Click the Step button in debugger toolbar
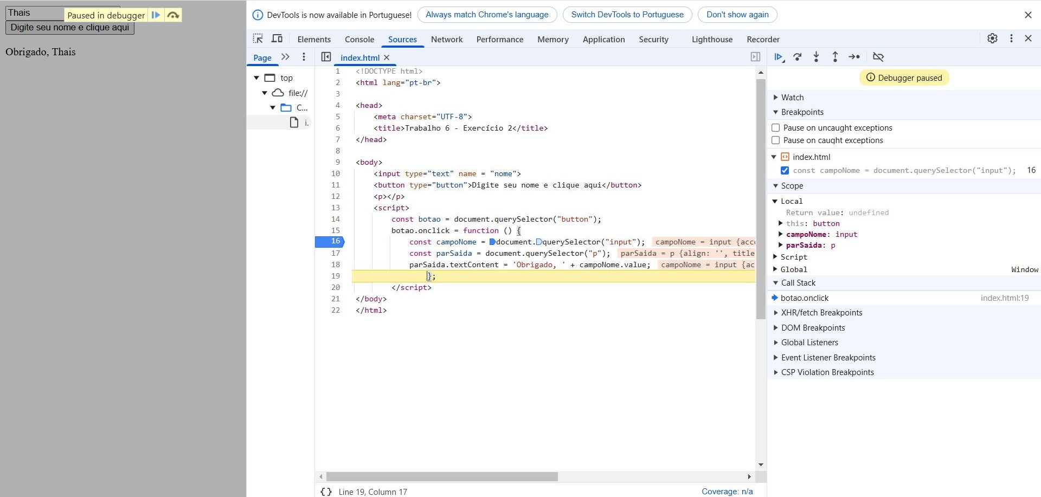Screen dimensions: 1041x497 (854, 57)
